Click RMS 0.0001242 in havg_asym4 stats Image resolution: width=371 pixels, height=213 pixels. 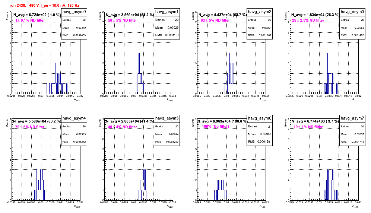[x=74, y=142]
